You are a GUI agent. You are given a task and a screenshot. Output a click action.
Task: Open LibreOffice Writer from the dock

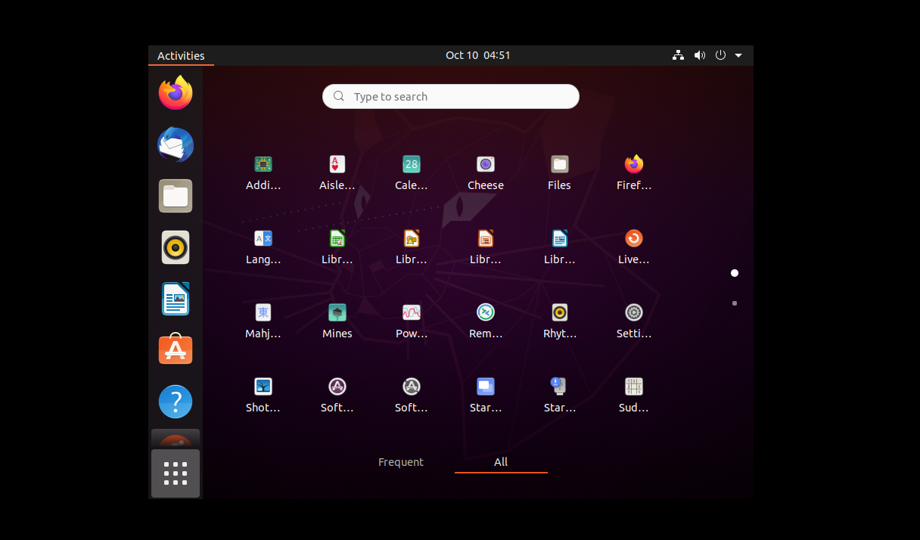[176, 299]
